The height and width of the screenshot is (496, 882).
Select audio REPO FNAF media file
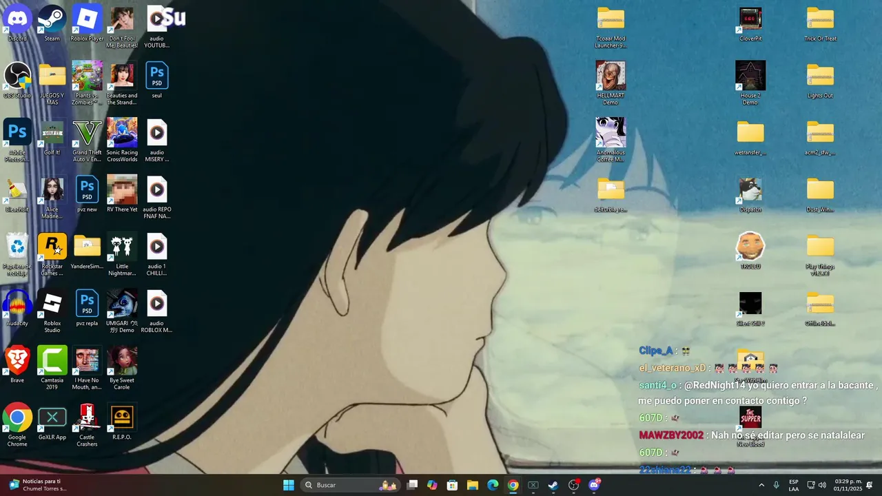[157, 198]
